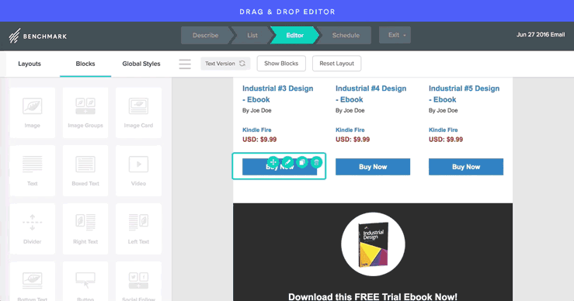Image resolution: width=574 pixels, height=301 pixels.
Task: Open the Global Styles tab
Action: click(x=141, y=64)
